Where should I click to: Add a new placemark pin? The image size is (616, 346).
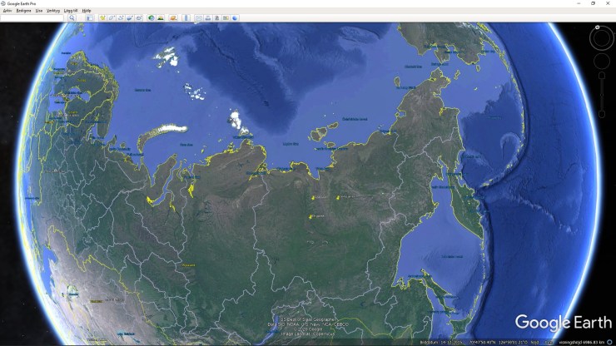point(102,17)
